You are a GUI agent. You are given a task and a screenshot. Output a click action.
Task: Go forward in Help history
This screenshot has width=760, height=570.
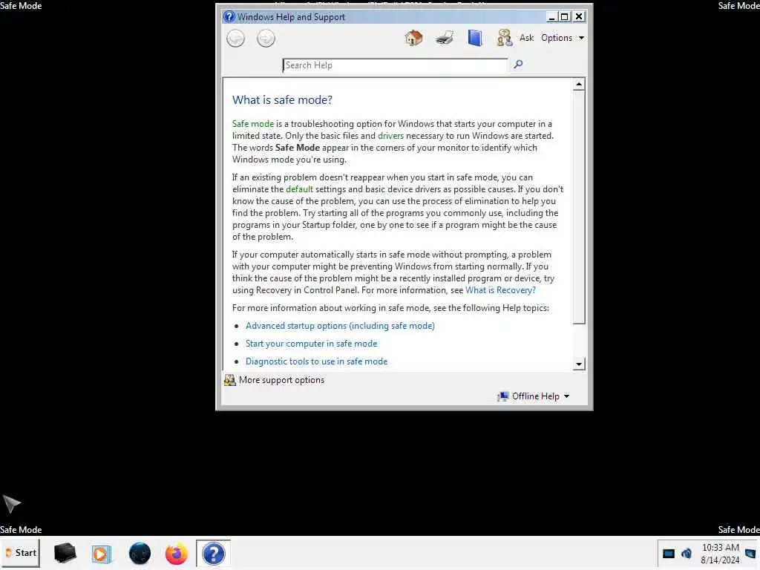[266, 39]
